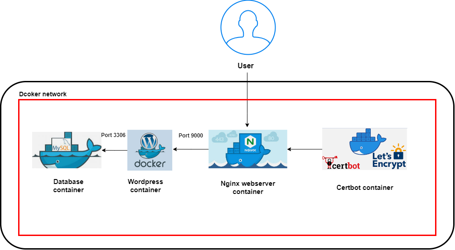The image size is (455, 250).
Task: Click the User avatar icon
Action: [x=248, y=28]
